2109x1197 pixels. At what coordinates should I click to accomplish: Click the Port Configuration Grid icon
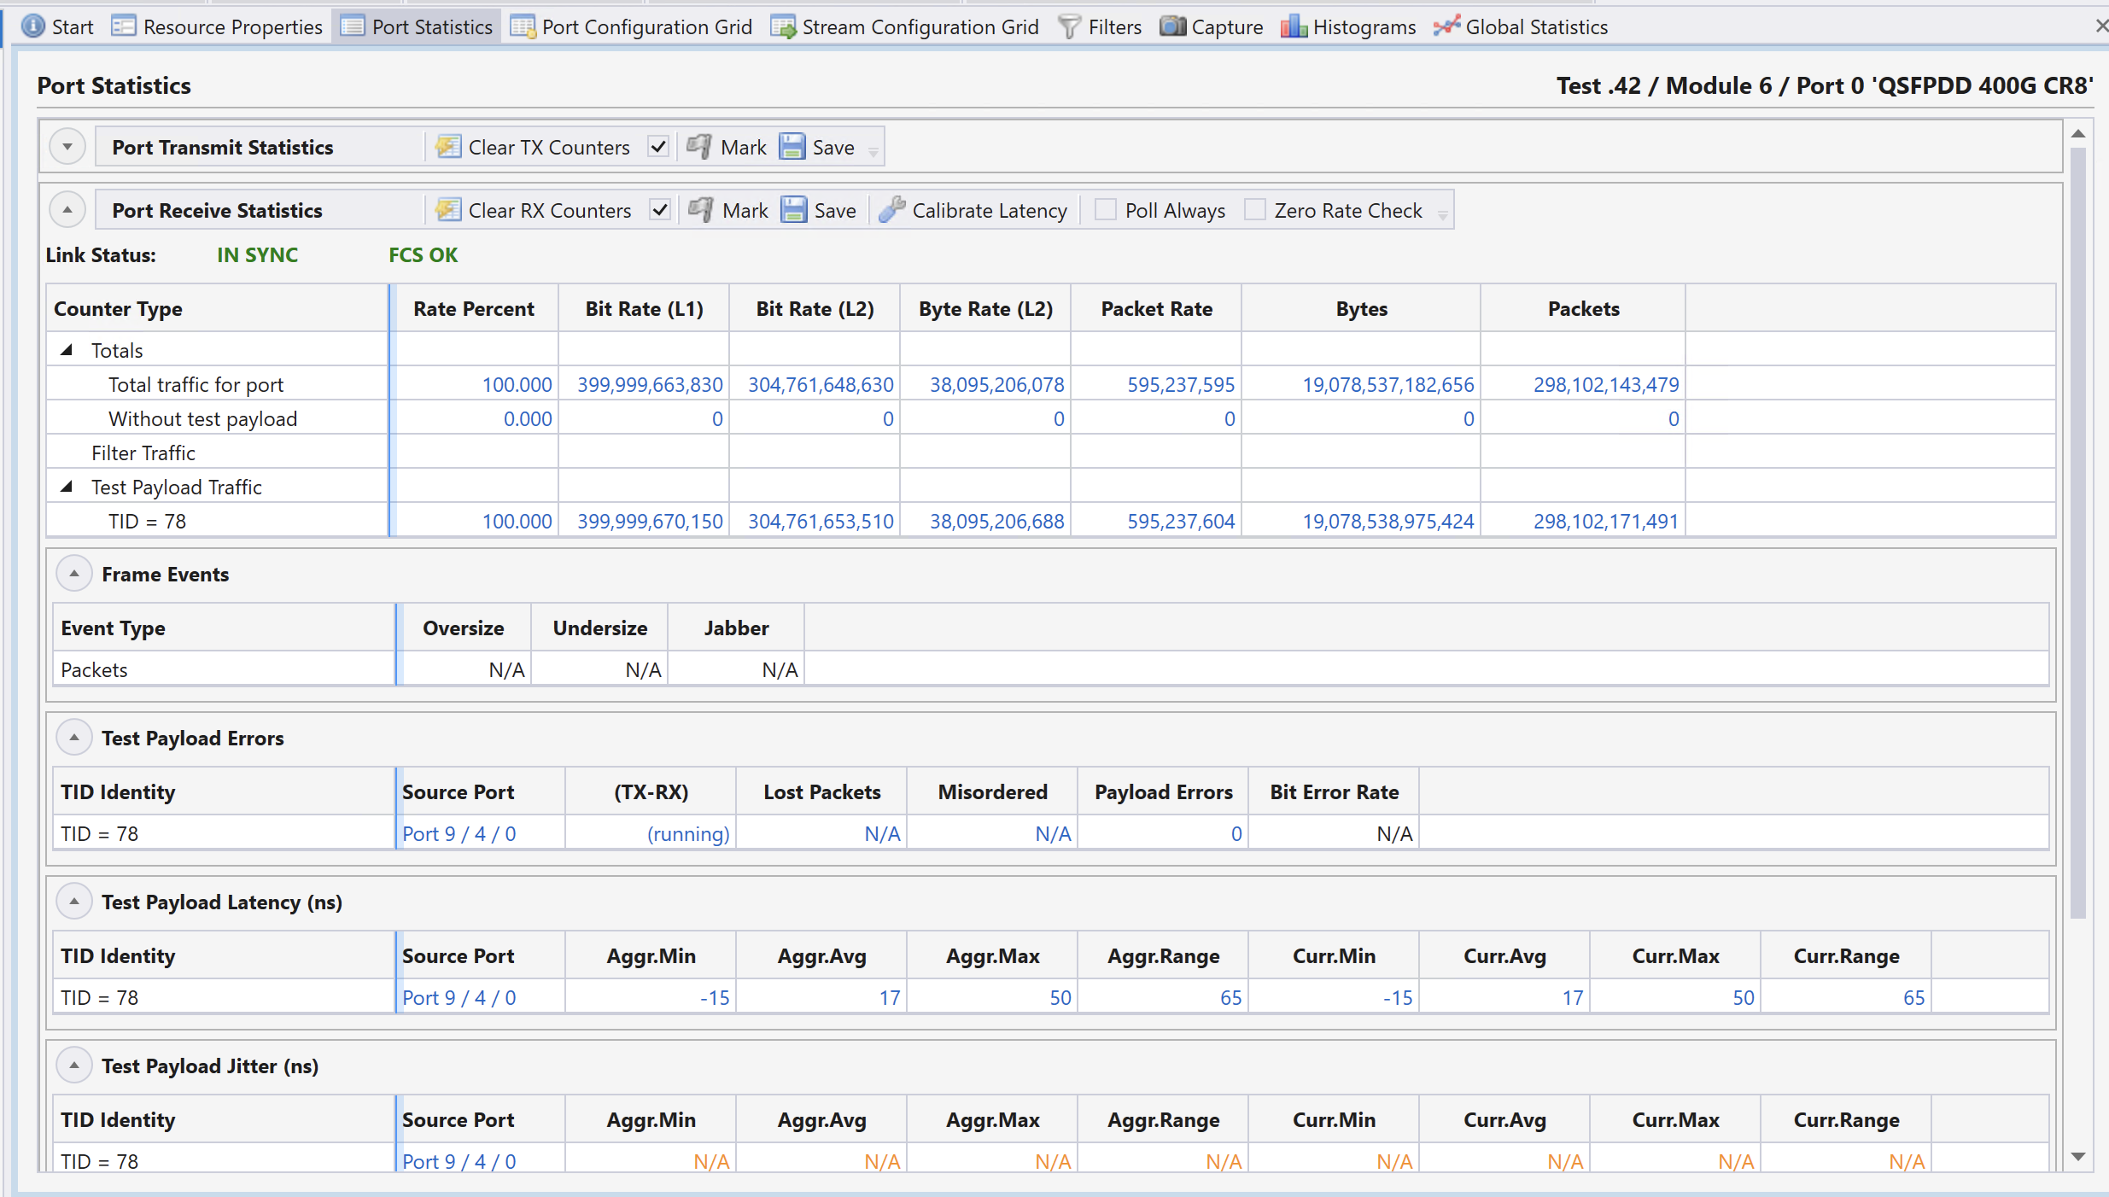pos(523,26)
